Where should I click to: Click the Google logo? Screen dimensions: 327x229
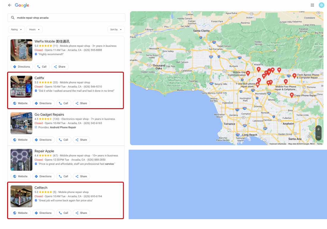[22, 5]
